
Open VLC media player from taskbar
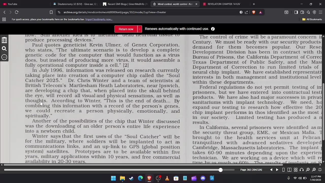point(167,178)
